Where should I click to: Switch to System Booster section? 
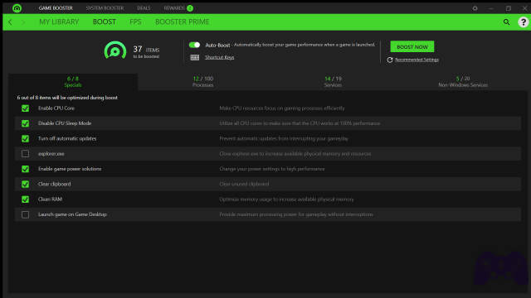pos(105,8)
